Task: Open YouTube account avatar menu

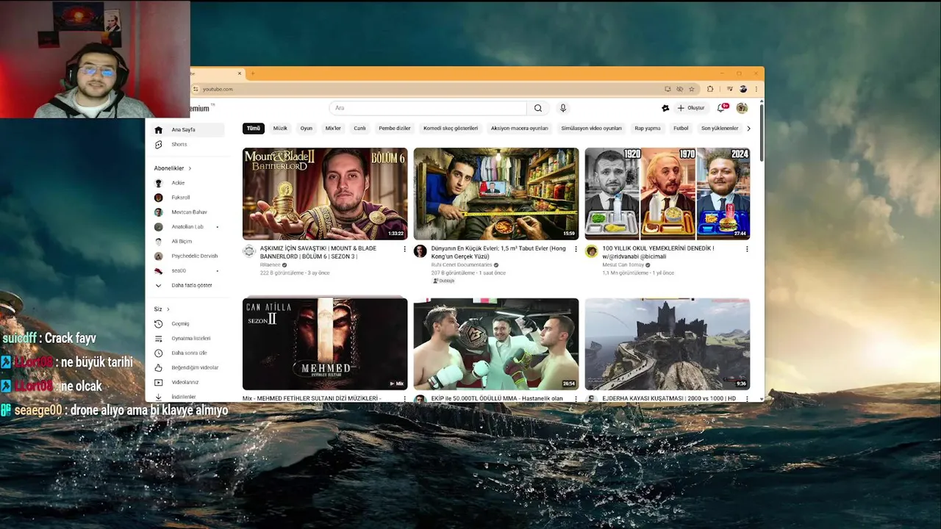Action: click(x=742, y=108)
